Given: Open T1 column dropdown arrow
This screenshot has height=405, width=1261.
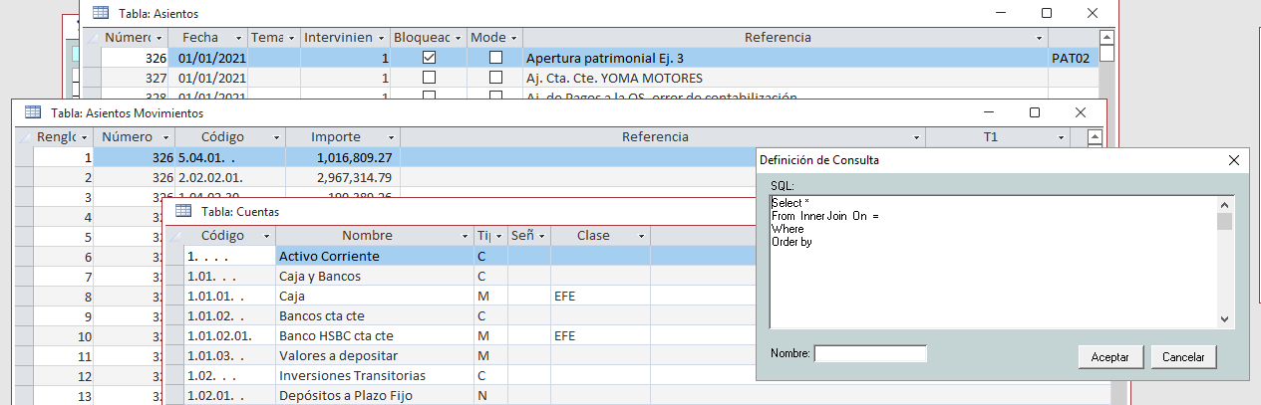Looking at the screenshot, I should point(1062,137).
